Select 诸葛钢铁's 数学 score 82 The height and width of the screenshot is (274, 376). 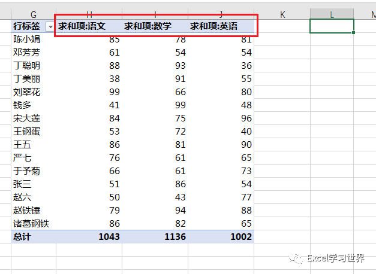(x=155, y=224)
